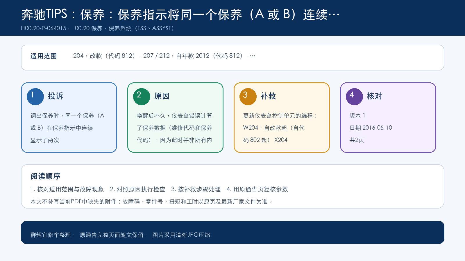Select the 核对 card heading
465x261 pixels.
click(x=375, y=96)
